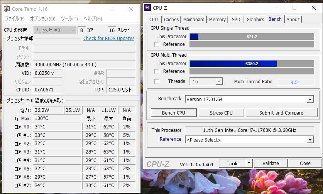Image resolution: width=323 pixels, height=194 pixels.
Task: Click コア #0 current temperature 34°C
Action: (x=57, y=127)
